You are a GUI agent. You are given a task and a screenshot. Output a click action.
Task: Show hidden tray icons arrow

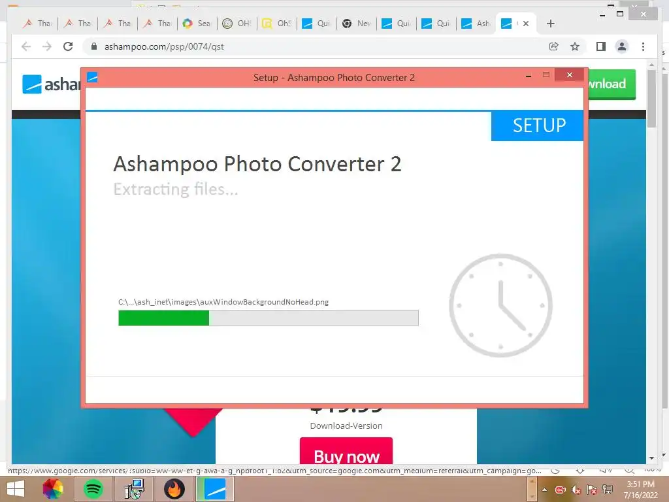pyautogui.click(x=544, y=490)
